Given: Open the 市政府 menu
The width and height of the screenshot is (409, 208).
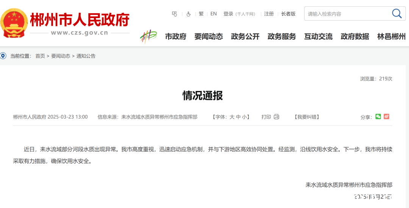Looking at the screenshot, I should 176,37.
